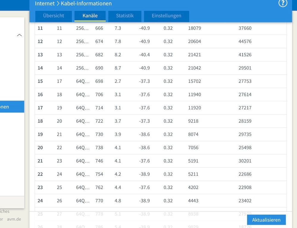Image resolution: width=297 pixels, height=228 pixels.
Task: Click the Kabel-Informationen breadcrumb title
Action: (86, 3)
